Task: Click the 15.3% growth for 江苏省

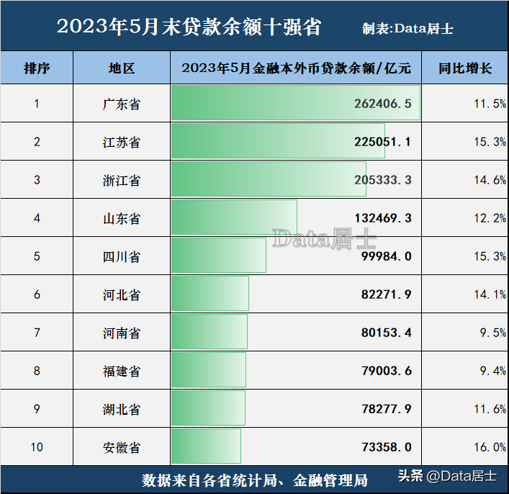Action: (x=490, y=142)
